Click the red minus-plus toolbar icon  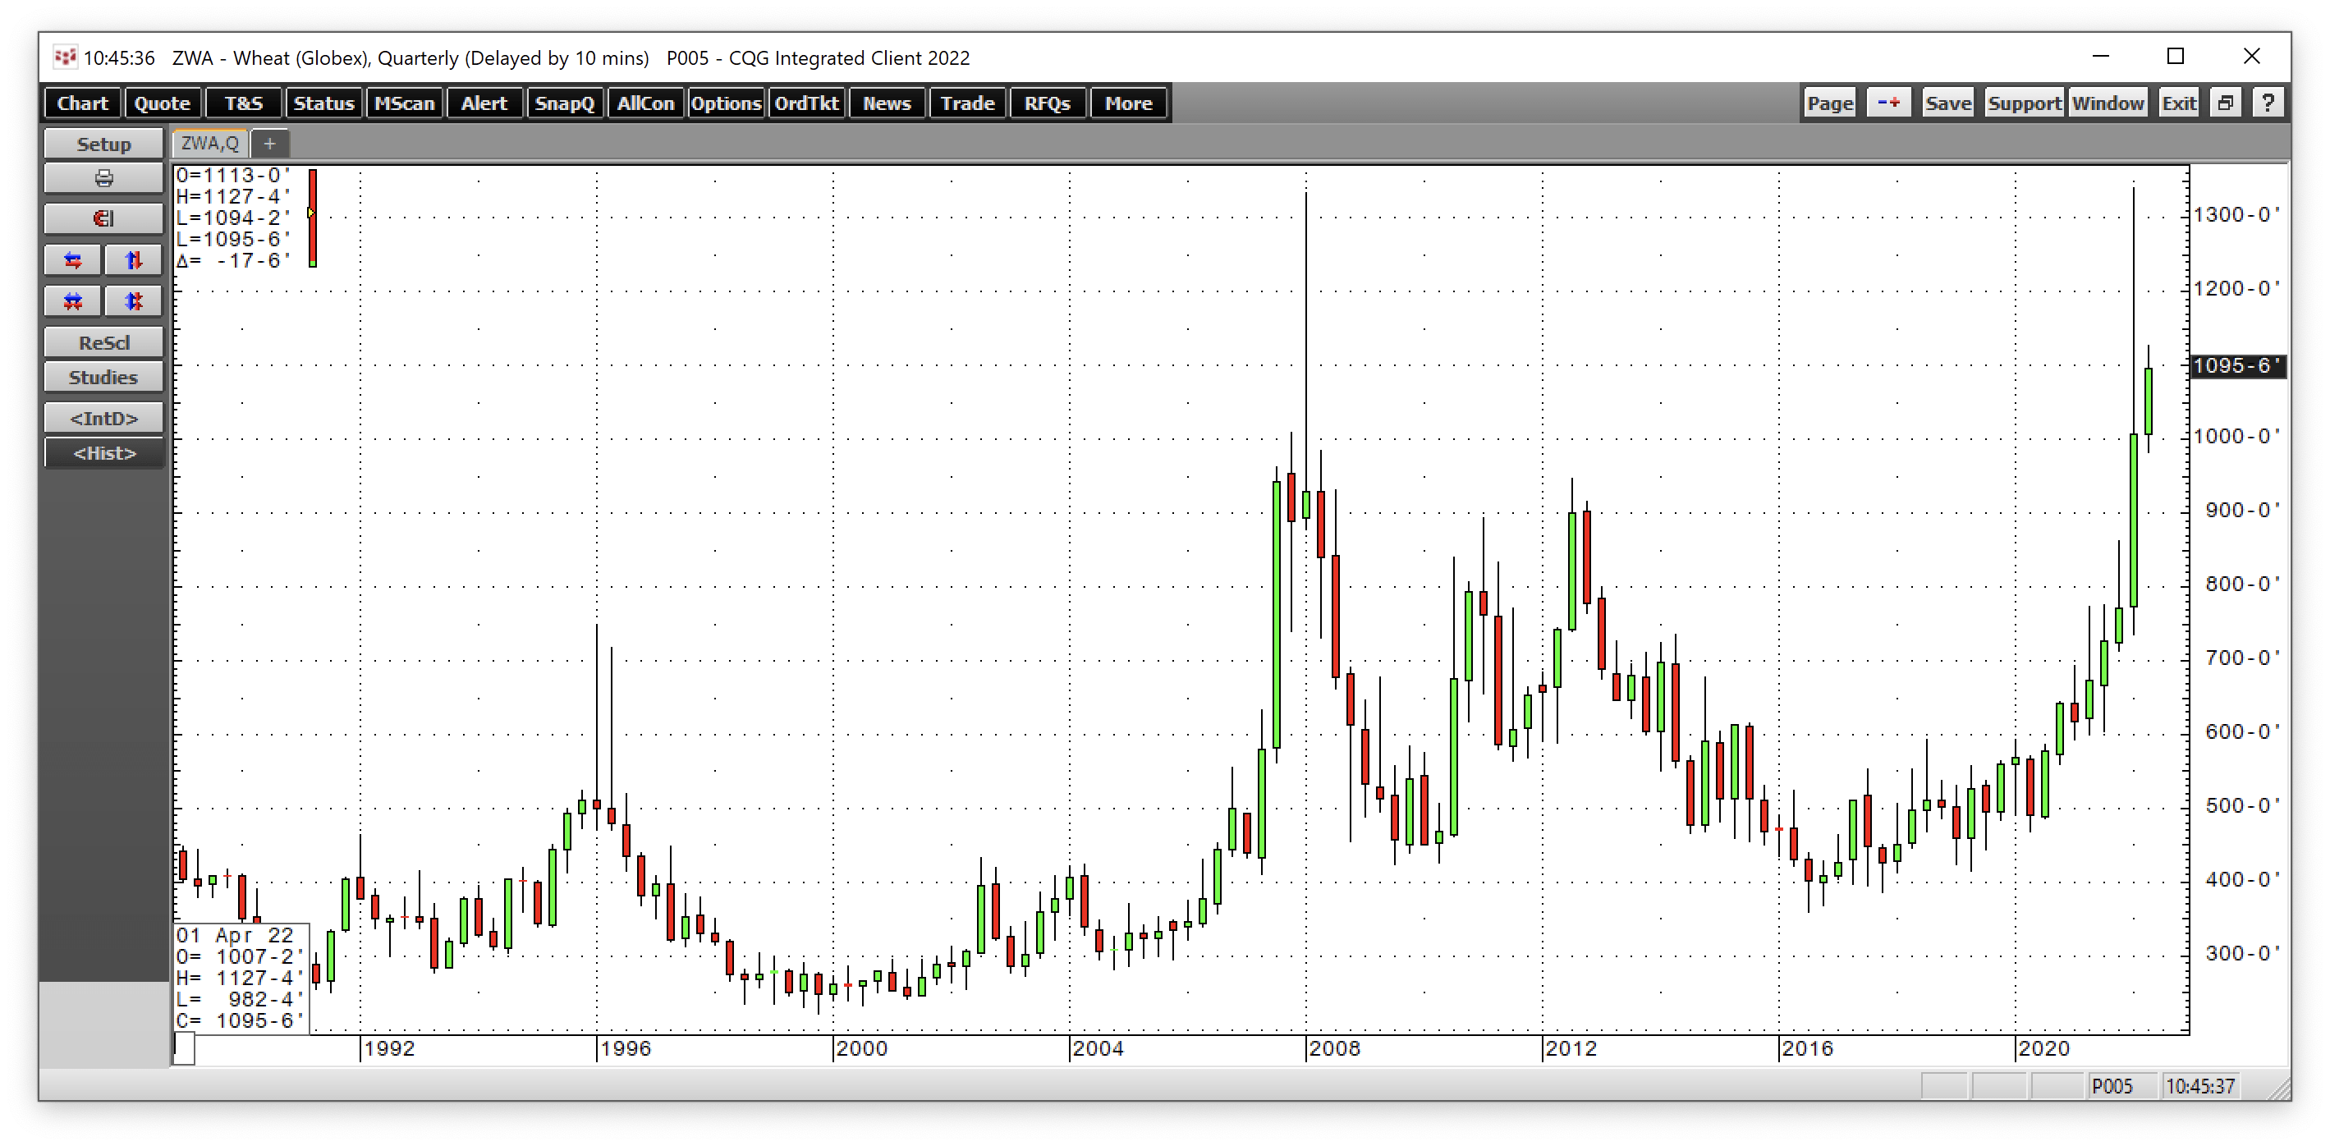[x=1887, y=103]
